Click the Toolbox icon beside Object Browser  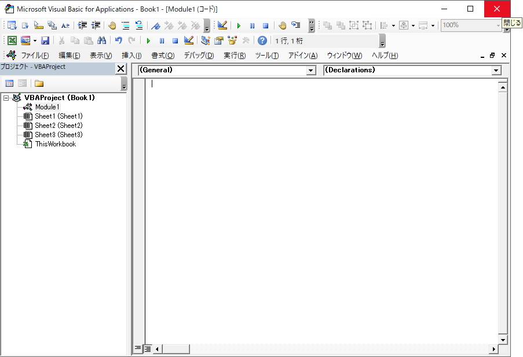246,41
